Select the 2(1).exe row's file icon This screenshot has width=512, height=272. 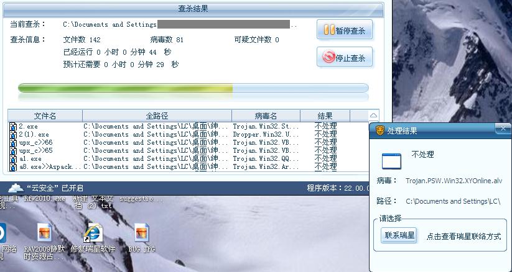tap(13, 135)
